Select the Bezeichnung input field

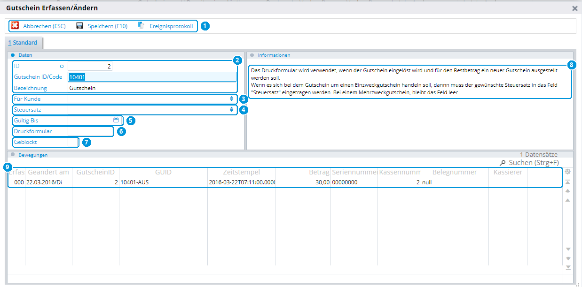(152, 88)
